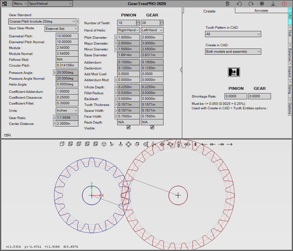This screenshot has height=251, width=293.
Task: Click the Helix Angle input field
Action: click(67, 84)
